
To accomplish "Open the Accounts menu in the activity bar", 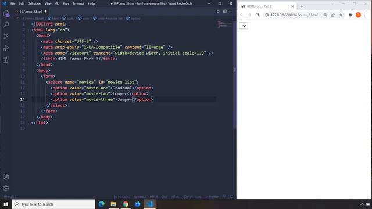I will [x=6, y=176].
